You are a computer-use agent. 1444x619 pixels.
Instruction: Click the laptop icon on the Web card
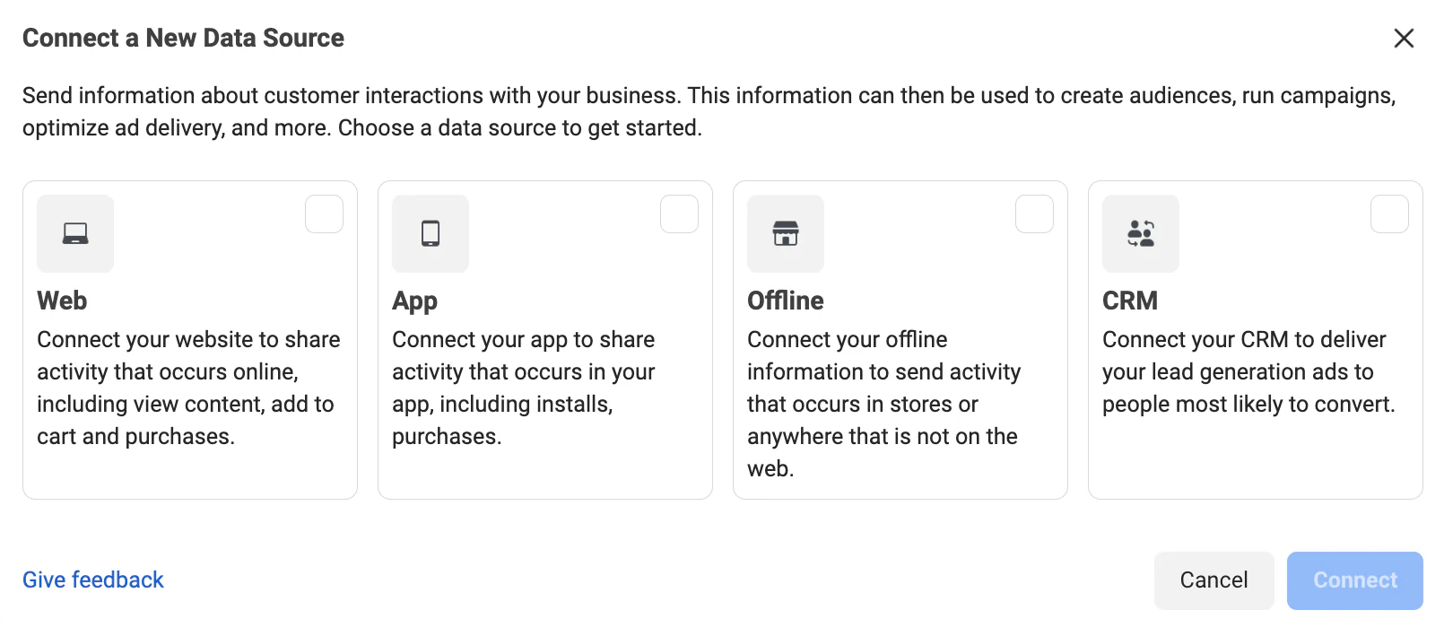coord(75,233)
